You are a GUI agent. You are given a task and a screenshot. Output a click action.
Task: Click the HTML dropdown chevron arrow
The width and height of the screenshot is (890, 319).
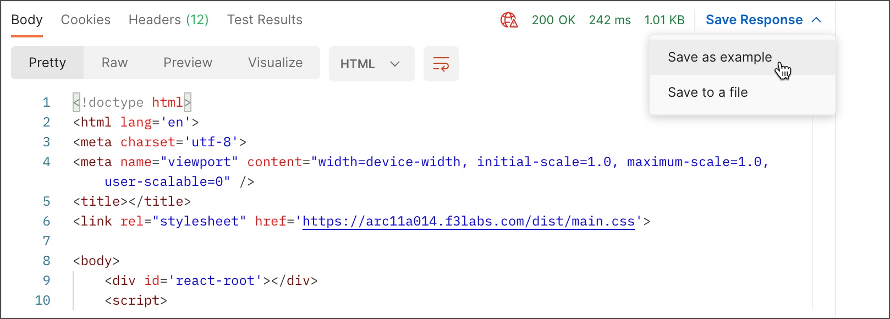tap(394, 64)
